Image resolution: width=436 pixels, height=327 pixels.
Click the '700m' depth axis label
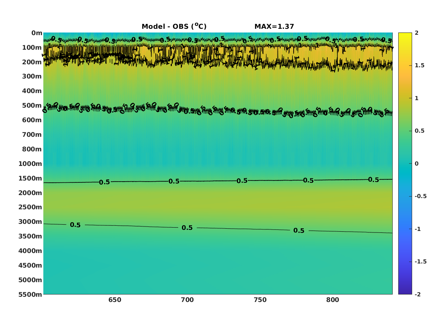tap(32, 135)
